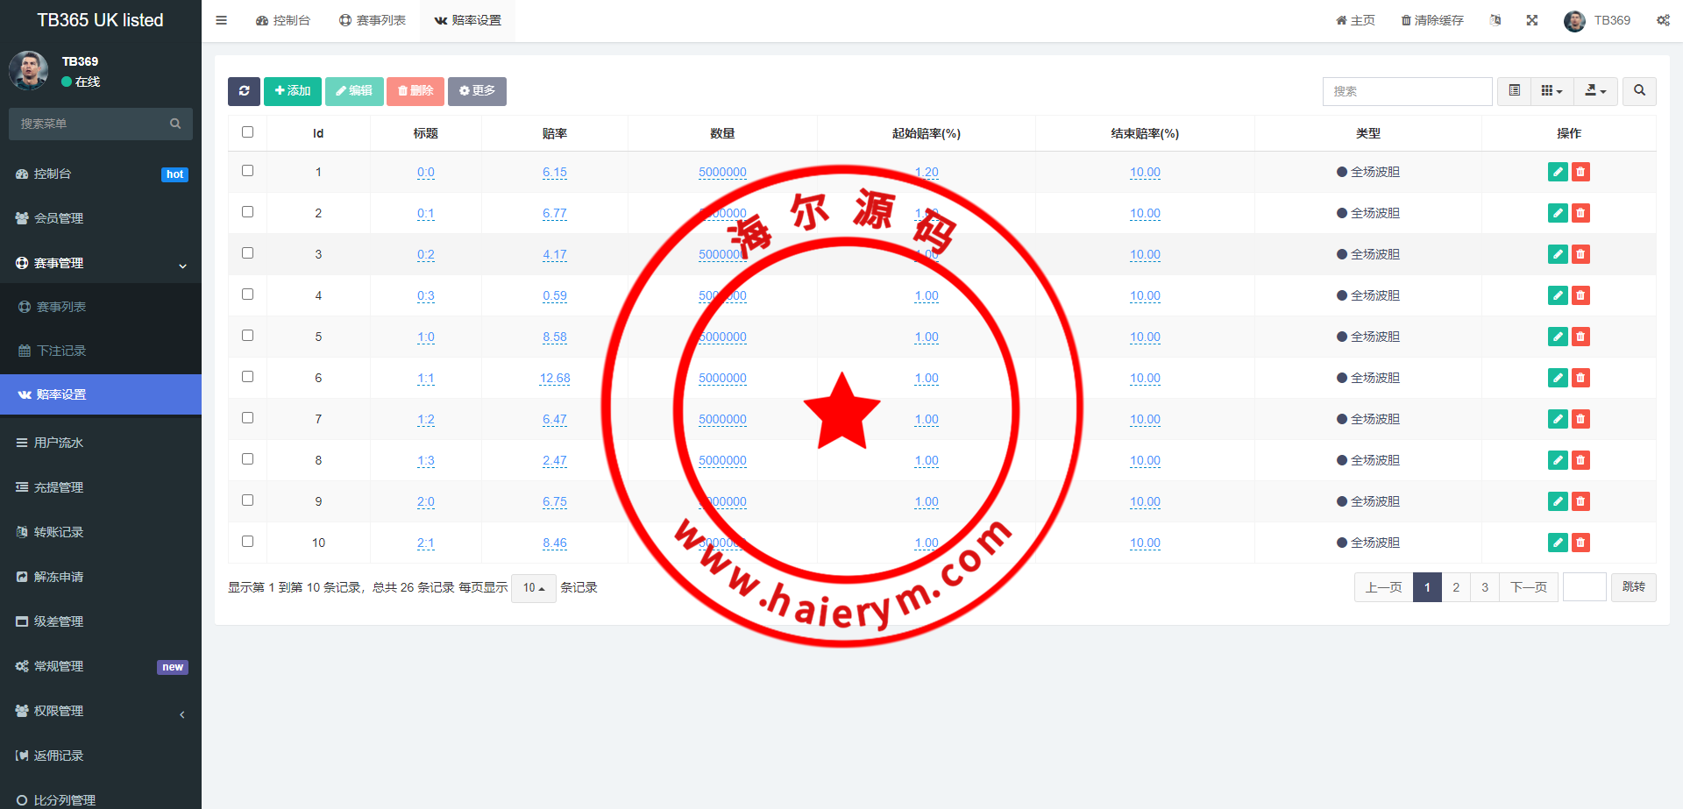This screenshot has width=1683, height=809.
Task: Click the green edit icon for row 1
Action: tap(1557, 172)
